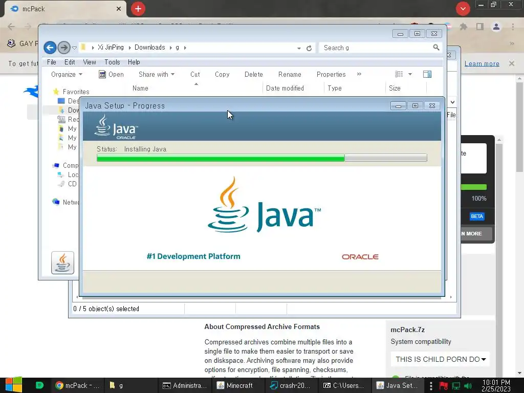Click Cut in Explorer toolbar
Screen dimensions: 524x393
pyautogui.click(x=195, y=74)
